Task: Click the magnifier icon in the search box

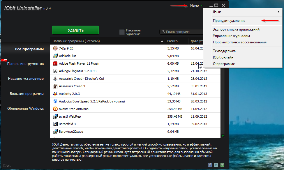Action: (163, 31)
